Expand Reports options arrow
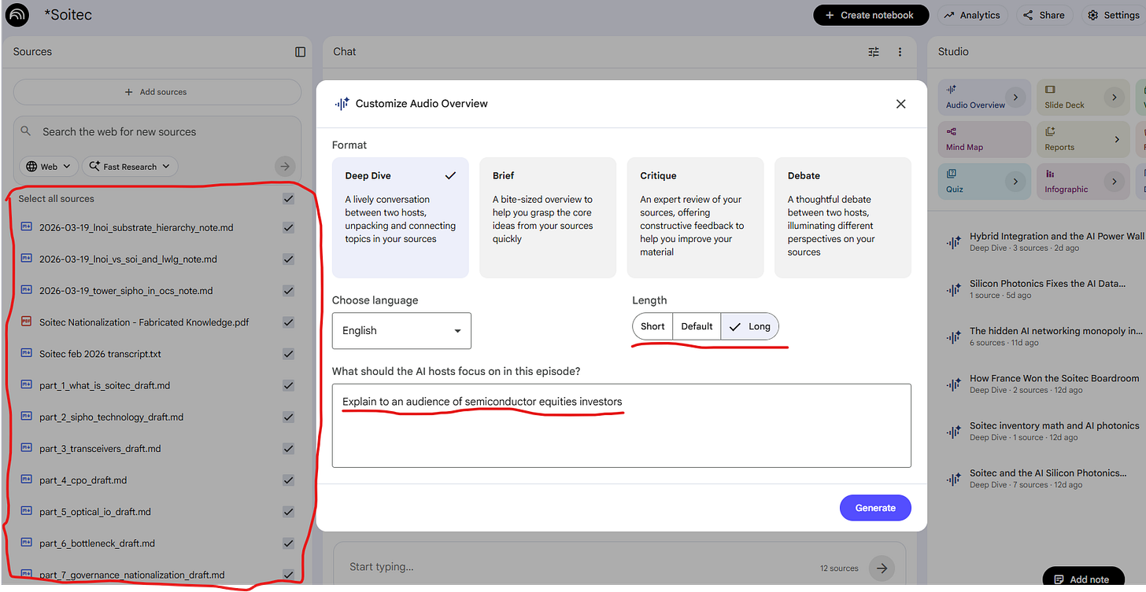The width and height of the screenshot is (1146, 592). click(x=1116, y=139)
